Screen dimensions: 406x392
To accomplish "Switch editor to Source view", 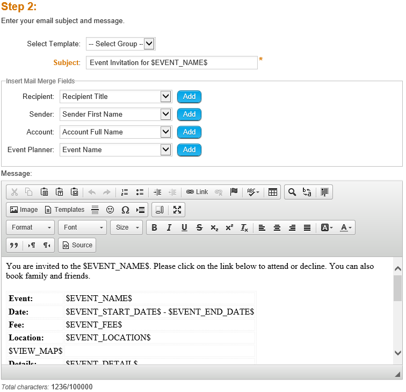I will pos(77,245).
